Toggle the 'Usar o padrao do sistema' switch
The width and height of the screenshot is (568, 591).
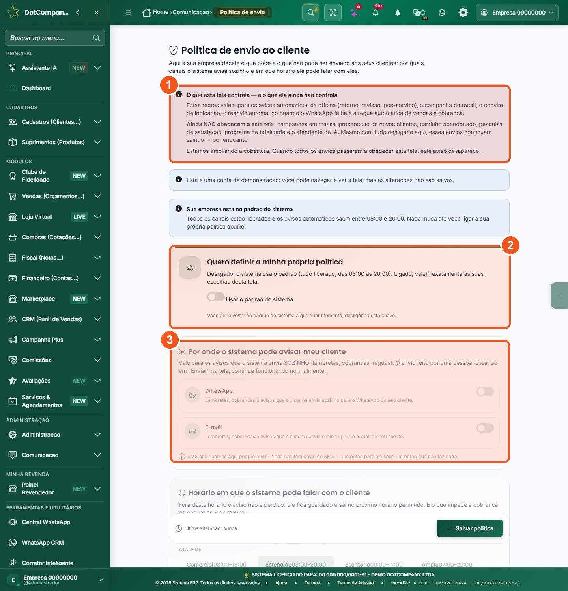(216, 297)
